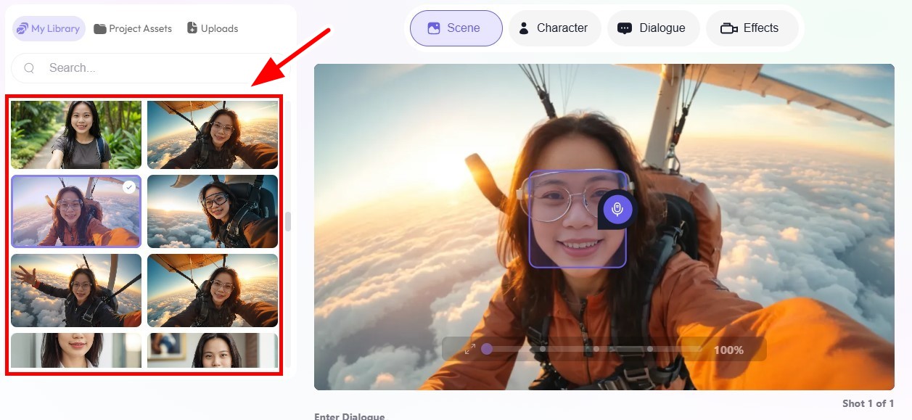Open the Project Assets tab

pos(133,29)
